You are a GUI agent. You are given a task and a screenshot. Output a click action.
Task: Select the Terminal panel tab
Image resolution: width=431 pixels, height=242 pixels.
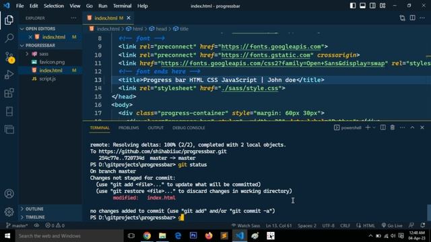(100, 128)
